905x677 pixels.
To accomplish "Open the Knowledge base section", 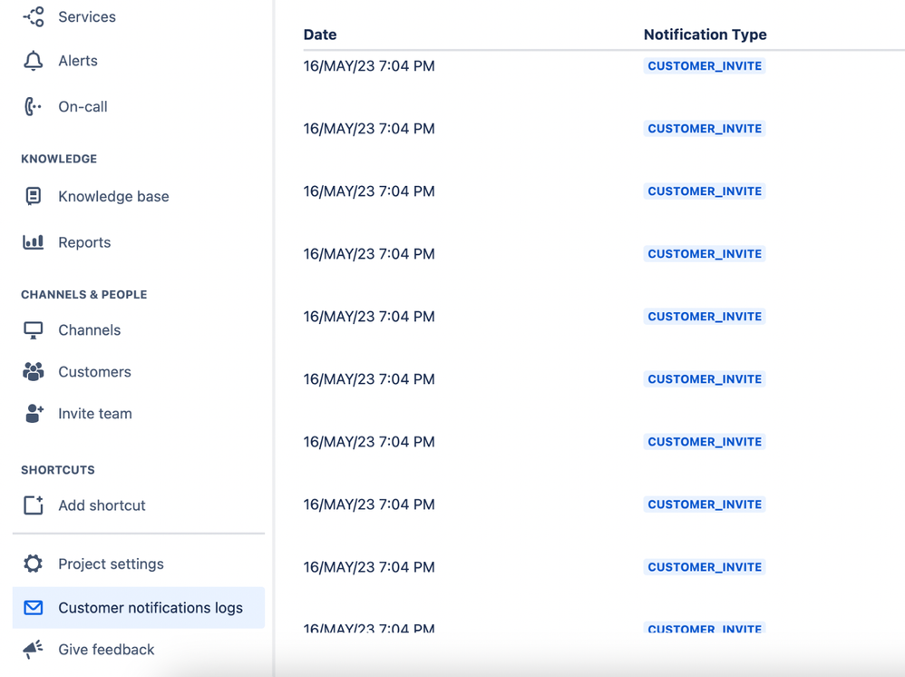I will [113, 196].
